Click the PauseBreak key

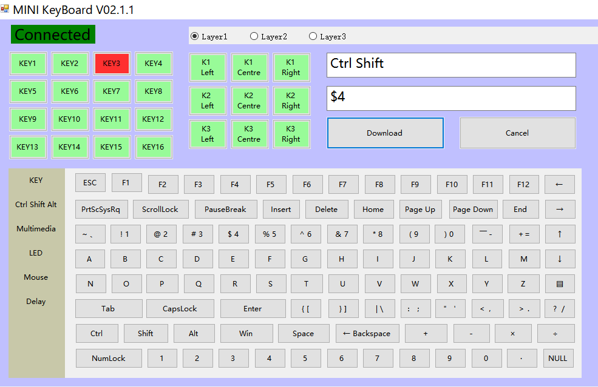pyautogui.click(x=226, y=210)
